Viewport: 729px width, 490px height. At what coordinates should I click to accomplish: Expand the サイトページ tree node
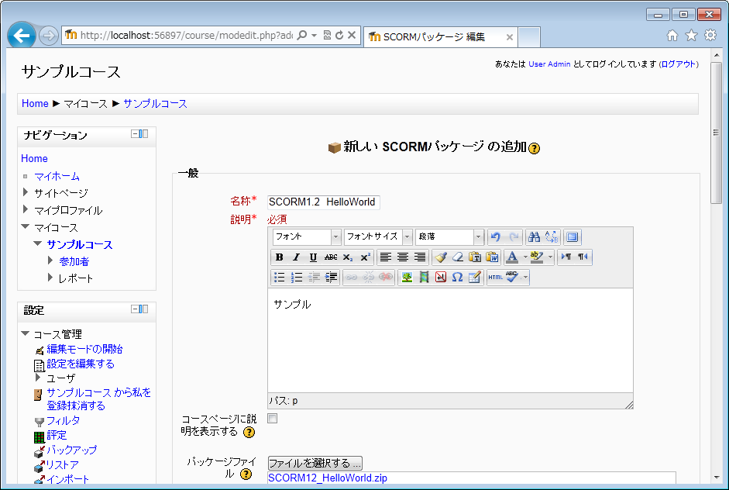coord(26,193)
